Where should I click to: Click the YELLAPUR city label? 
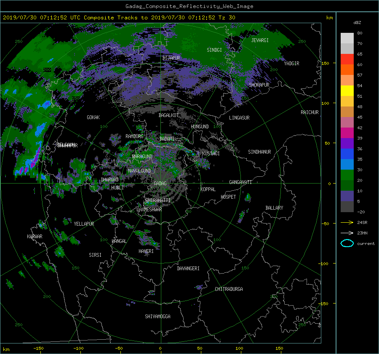84,224
